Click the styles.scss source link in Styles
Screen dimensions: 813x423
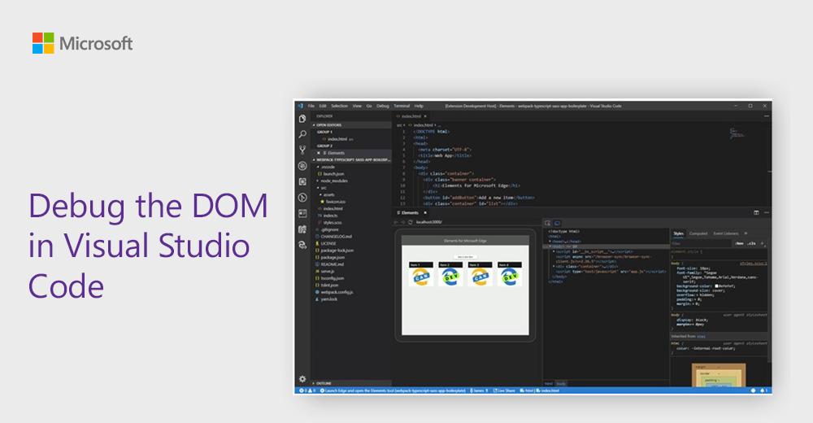[x=754, y=263]
